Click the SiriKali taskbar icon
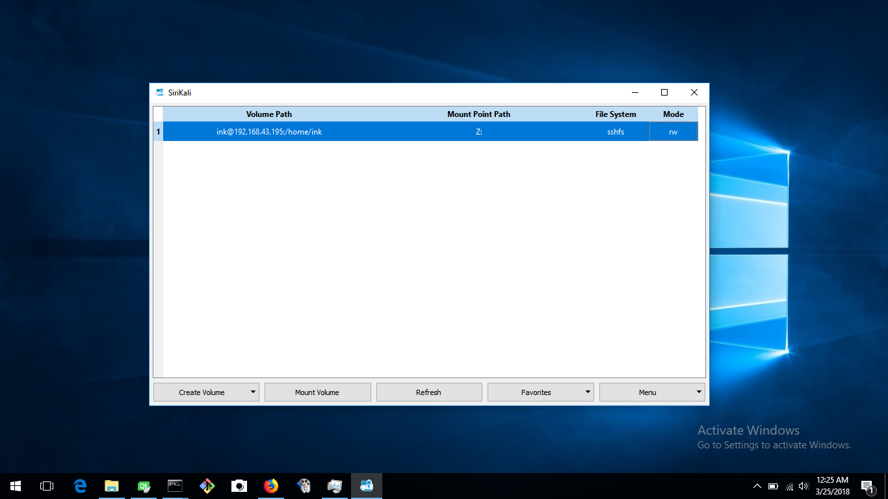 tap(367, 485)
